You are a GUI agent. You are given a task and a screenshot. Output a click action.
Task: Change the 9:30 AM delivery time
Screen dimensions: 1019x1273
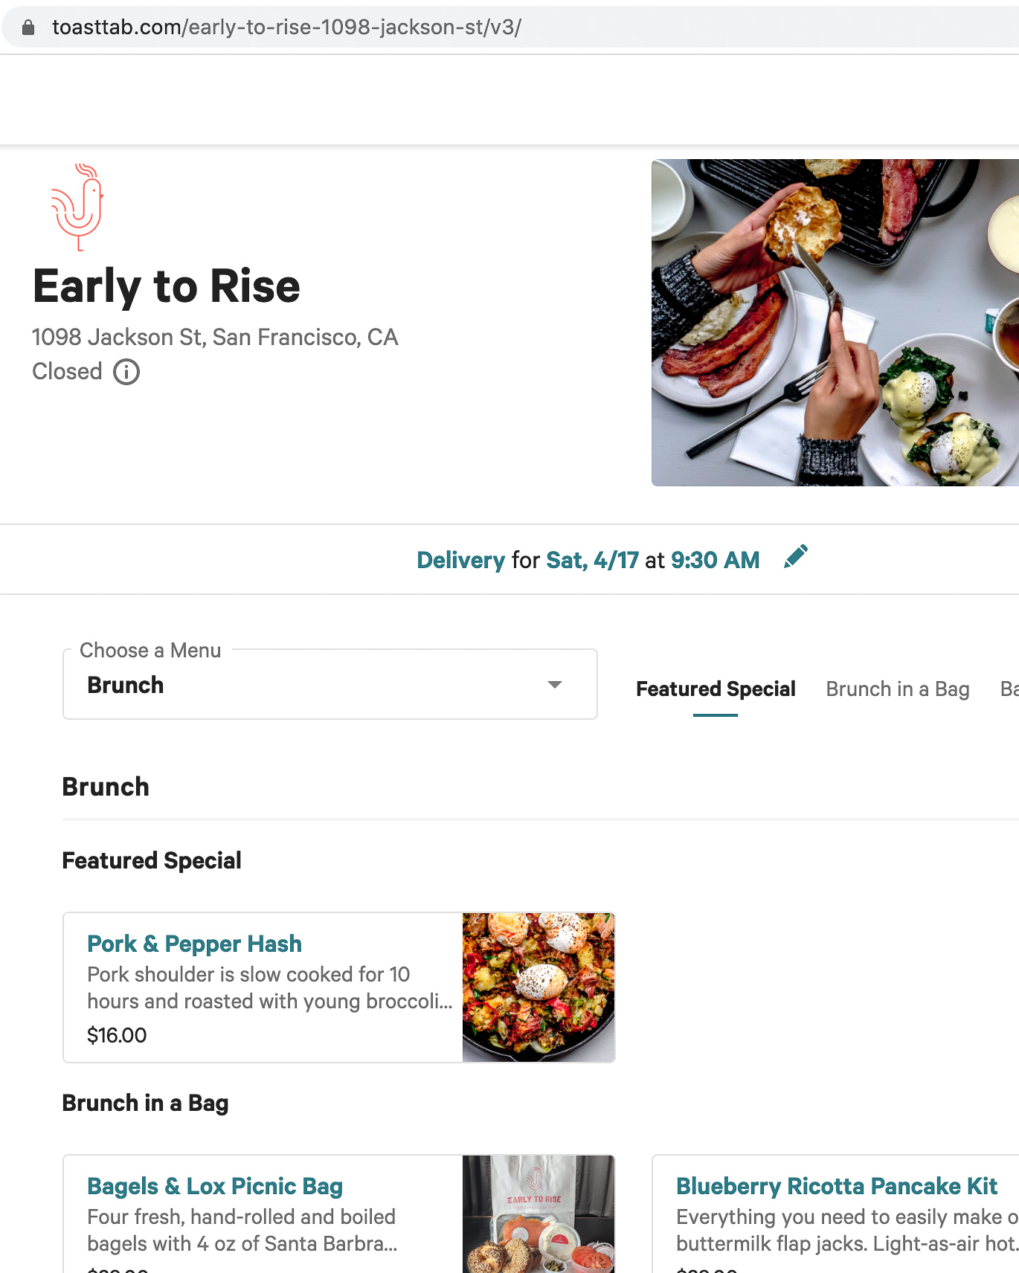click(715, 560)
